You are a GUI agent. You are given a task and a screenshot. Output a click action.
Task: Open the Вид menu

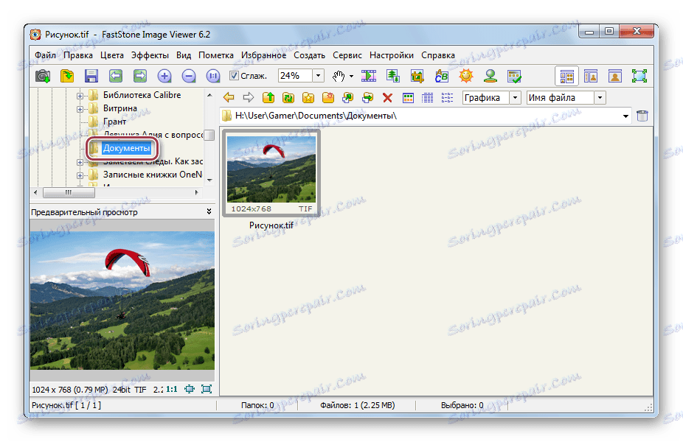tap(184, 55)
